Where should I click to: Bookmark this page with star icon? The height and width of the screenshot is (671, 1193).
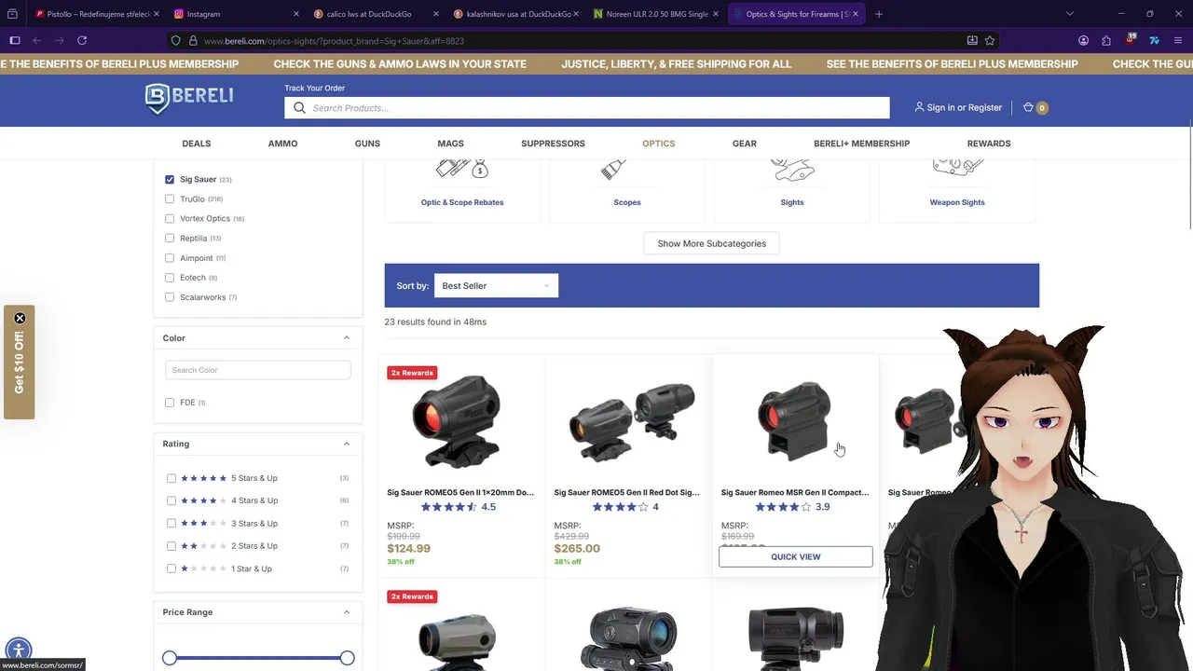coord(990,40)
